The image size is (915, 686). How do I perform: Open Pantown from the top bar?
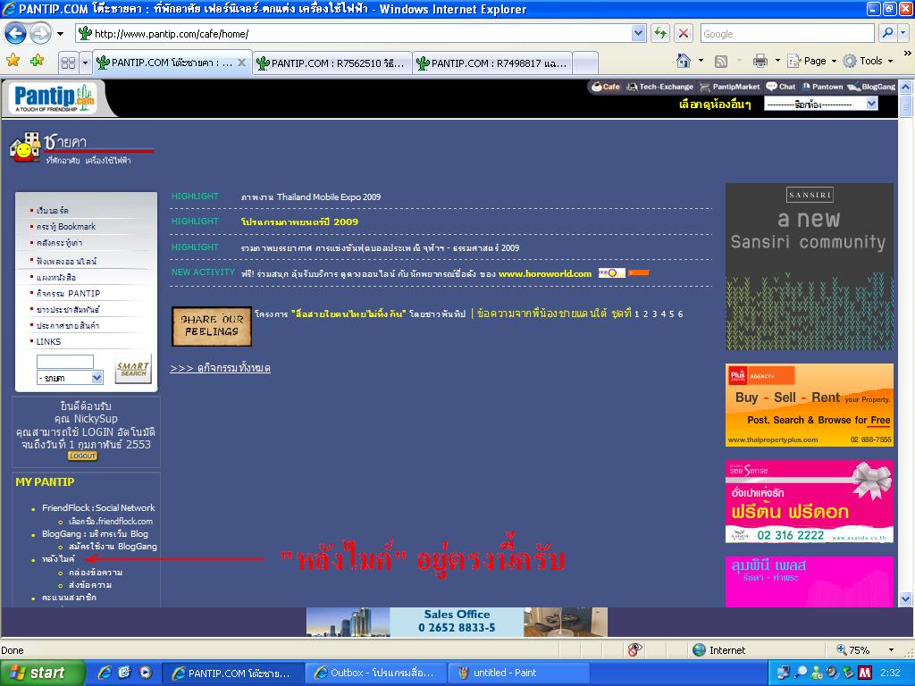point(823,87)
